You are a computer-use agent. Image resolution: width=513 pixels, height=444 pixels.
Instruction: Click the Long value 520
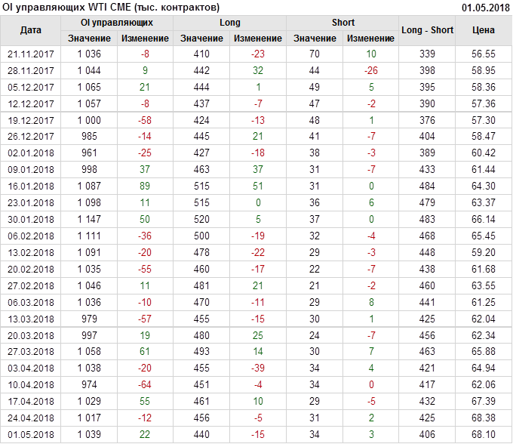pyautogui.click(x=201, y=219)
